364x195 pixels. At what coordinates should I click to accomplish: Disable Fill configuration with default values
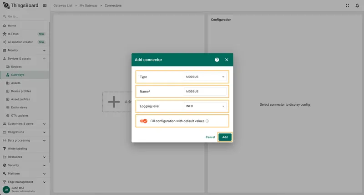(143, 121)
